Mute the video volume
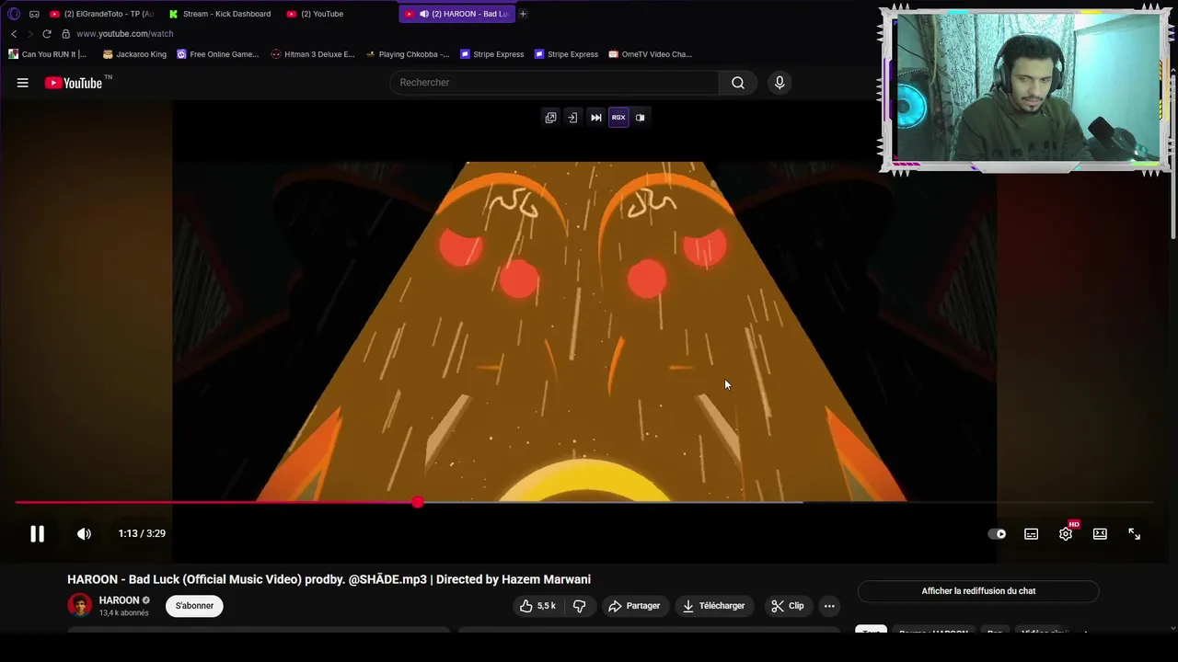Screen dimensions: 1178x662 84,533
